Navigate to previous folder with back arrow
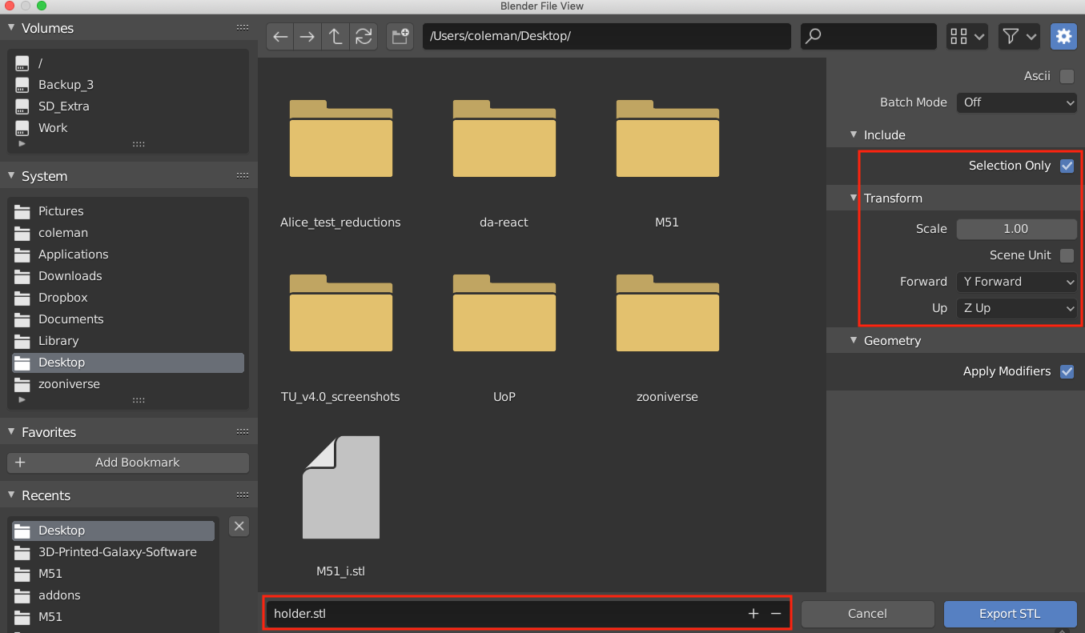1085x633 pixels. 279,36
